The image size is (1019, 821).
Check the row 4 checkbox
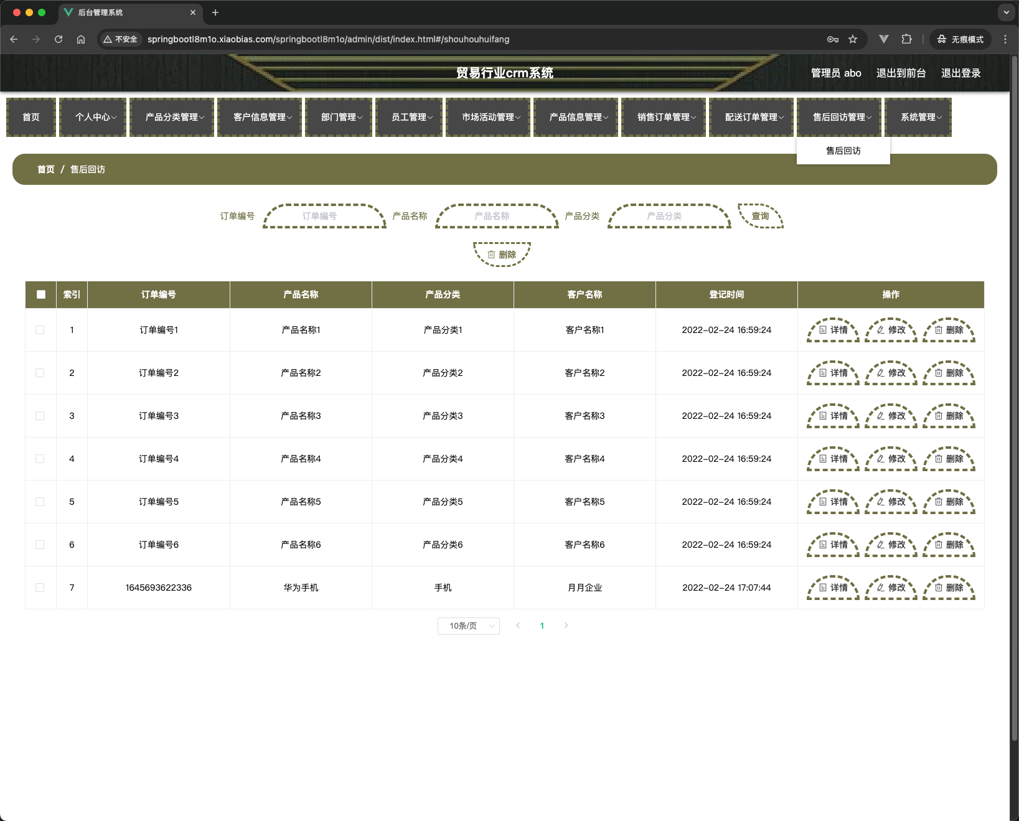coord(40,459)
